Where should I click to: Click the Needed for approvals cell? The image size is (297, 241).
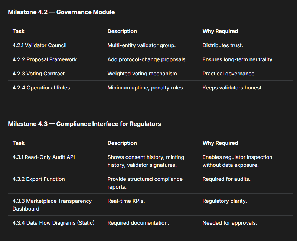coord(230,223)
